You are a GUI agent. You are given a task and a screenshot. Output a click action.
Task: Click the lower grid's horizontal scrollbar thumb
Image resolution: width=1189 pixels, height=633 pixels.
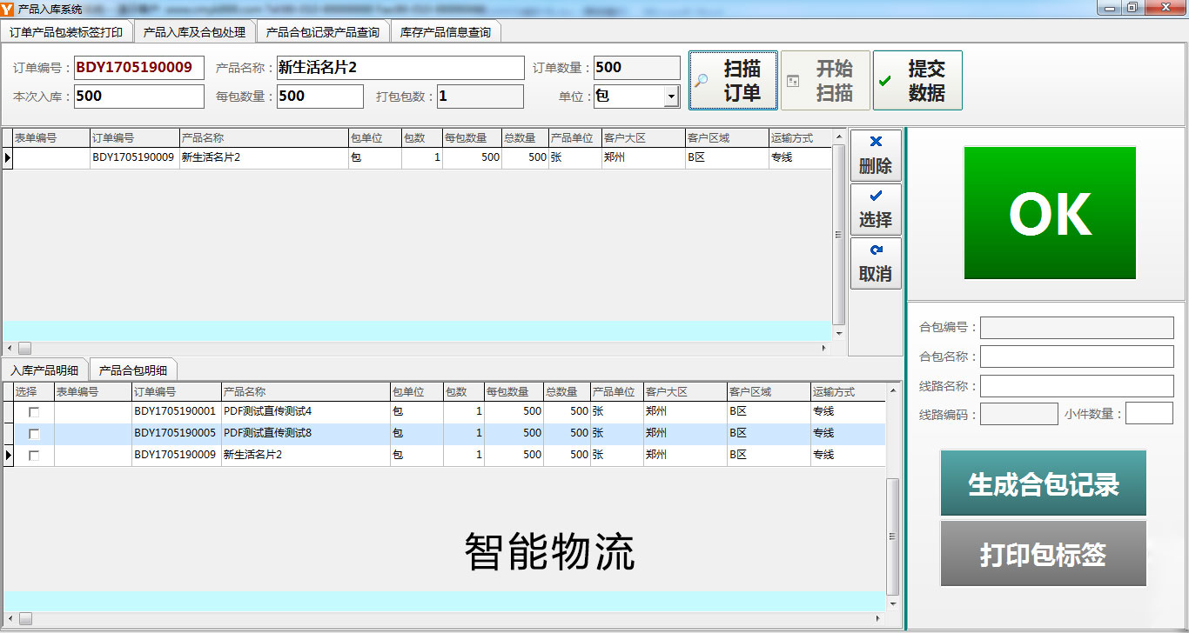click(x=24, y=618)
